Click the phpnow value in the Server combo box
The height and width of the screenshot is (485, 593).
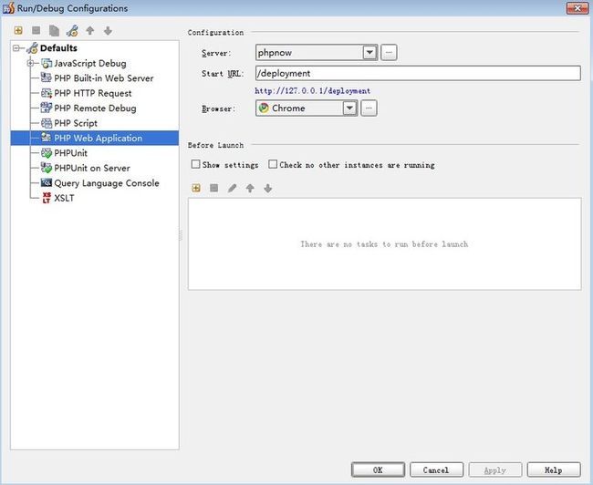[275, 53]
